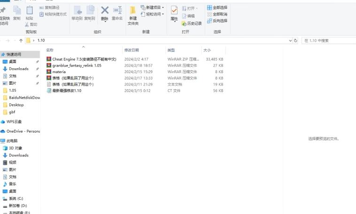Create a new folder with 新建文件夹
Image resolution: width=356 pixels, height=214 pixels.
[133, 15]
